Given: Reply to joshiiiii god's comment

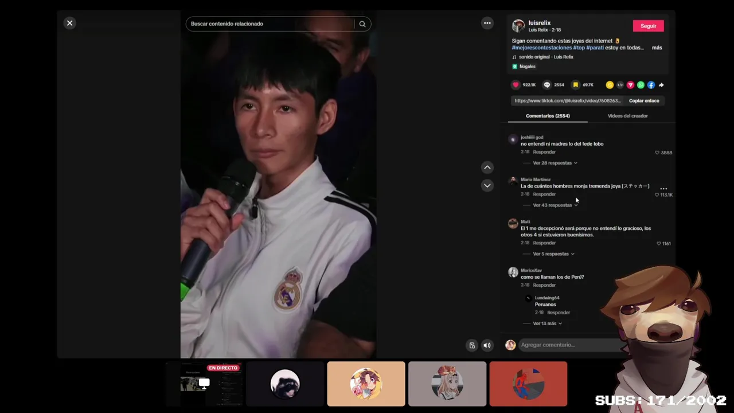Looking at the screenshot, I should click(x=544, y=152).
